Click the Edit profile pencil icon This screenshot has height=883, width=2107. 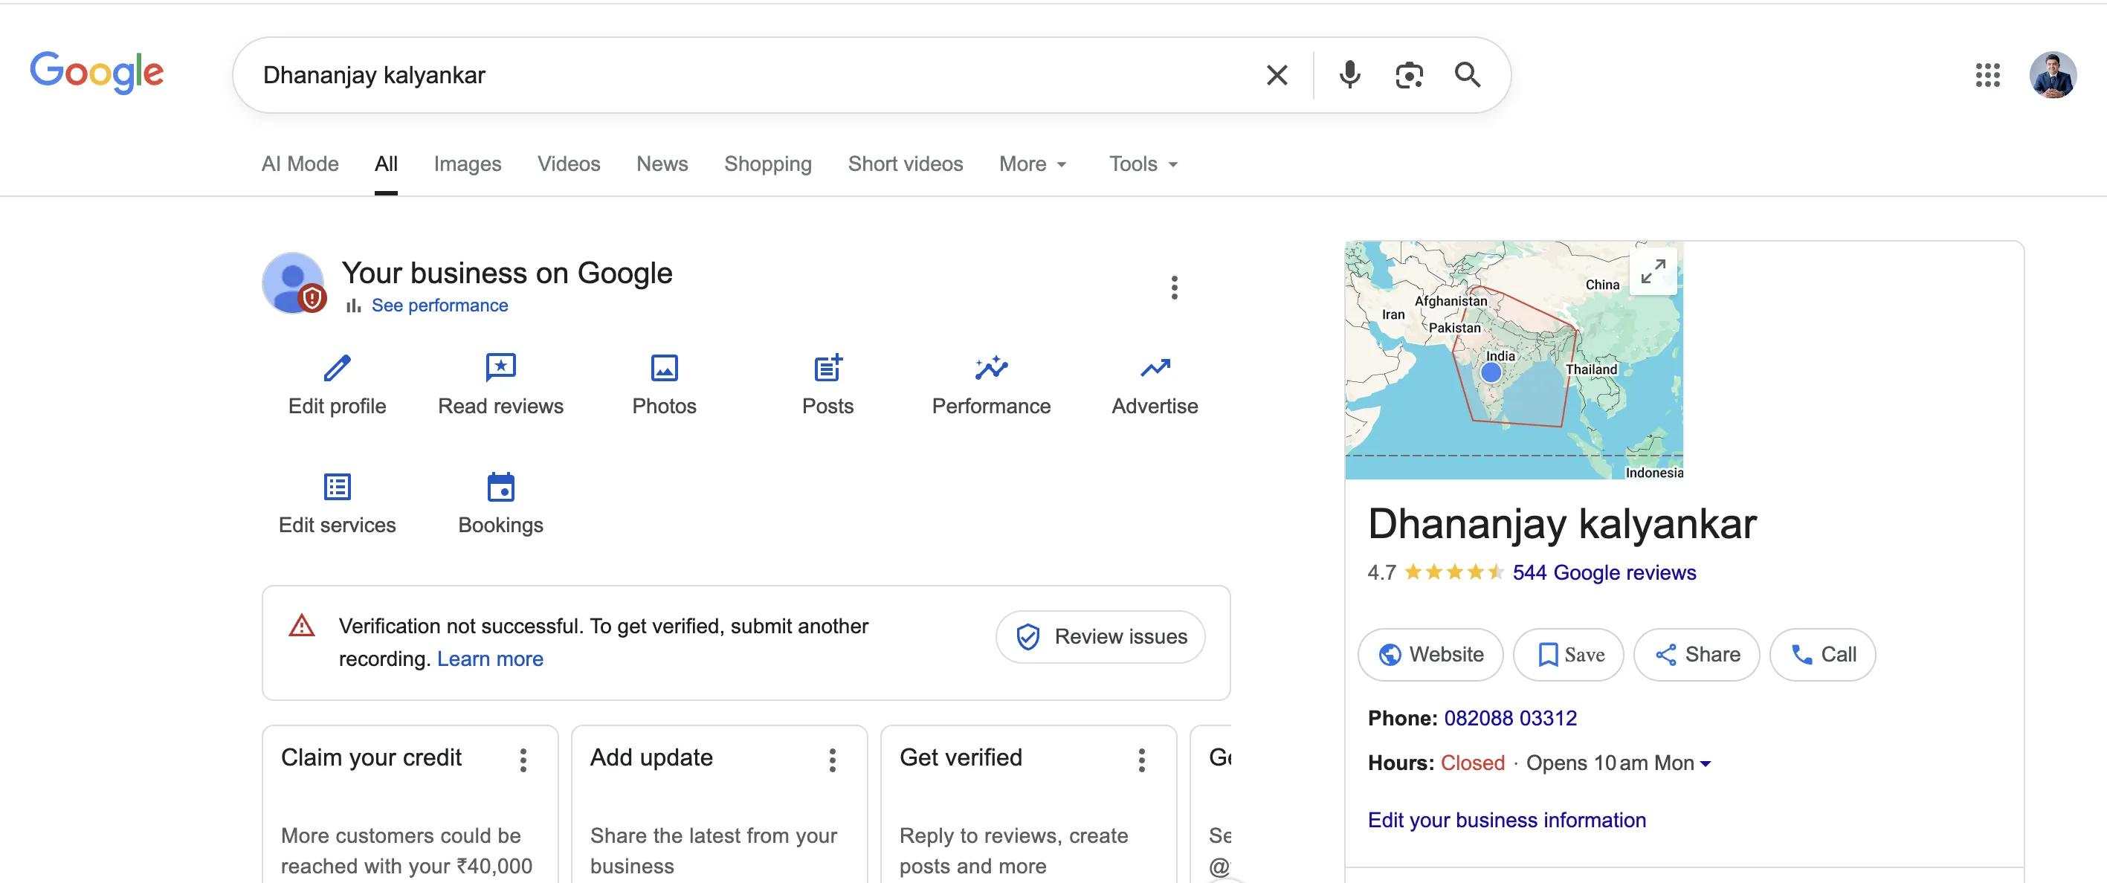tap(337, 368)
